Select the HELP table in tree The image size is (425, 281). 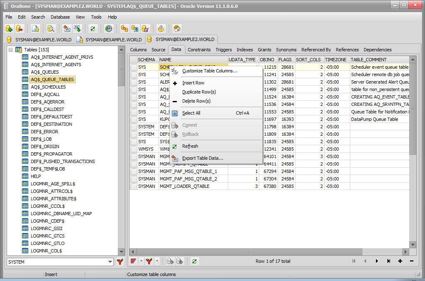pyautogui.click(x=36, y=176)
